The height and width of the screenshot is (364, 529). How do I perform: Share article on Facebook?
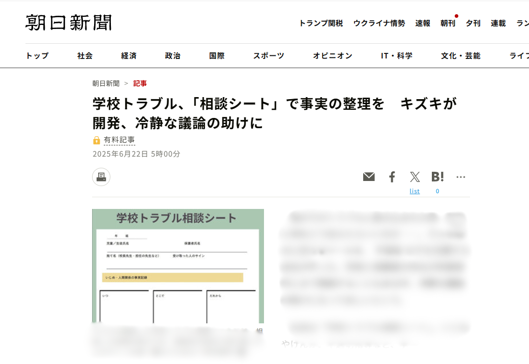(392, 176)
